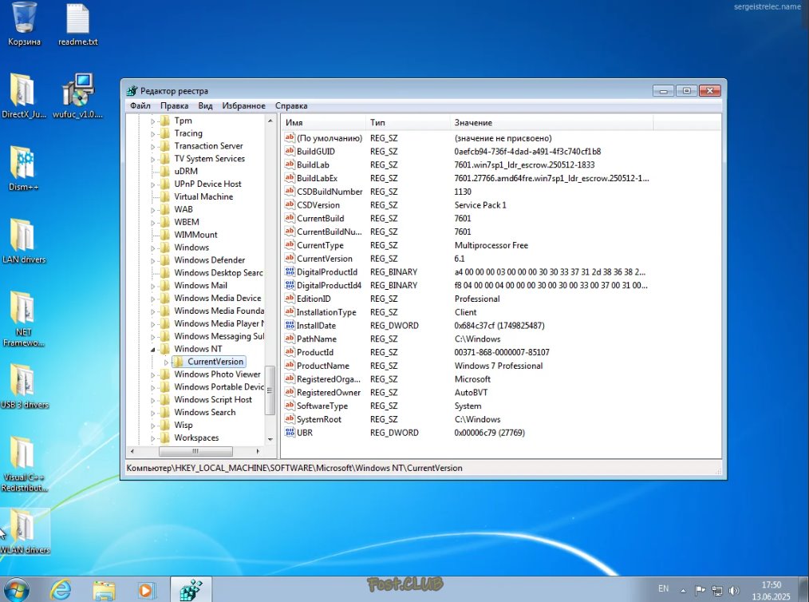Select the (По умолчанию) default value
Screen dimensions: 809x602
click(x=330, y=138)
